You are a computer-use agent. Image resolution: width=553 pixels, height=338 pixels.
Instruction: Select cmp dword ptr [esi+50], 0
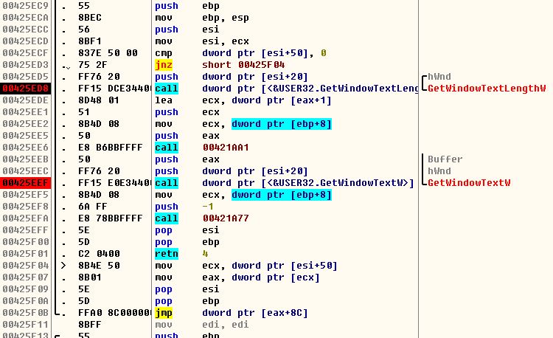pyautogui.click(x=240, y=53)
